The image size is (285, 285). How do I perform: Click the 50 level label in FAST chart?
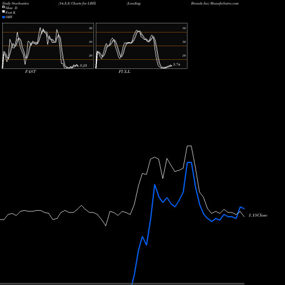click(91, 42)
